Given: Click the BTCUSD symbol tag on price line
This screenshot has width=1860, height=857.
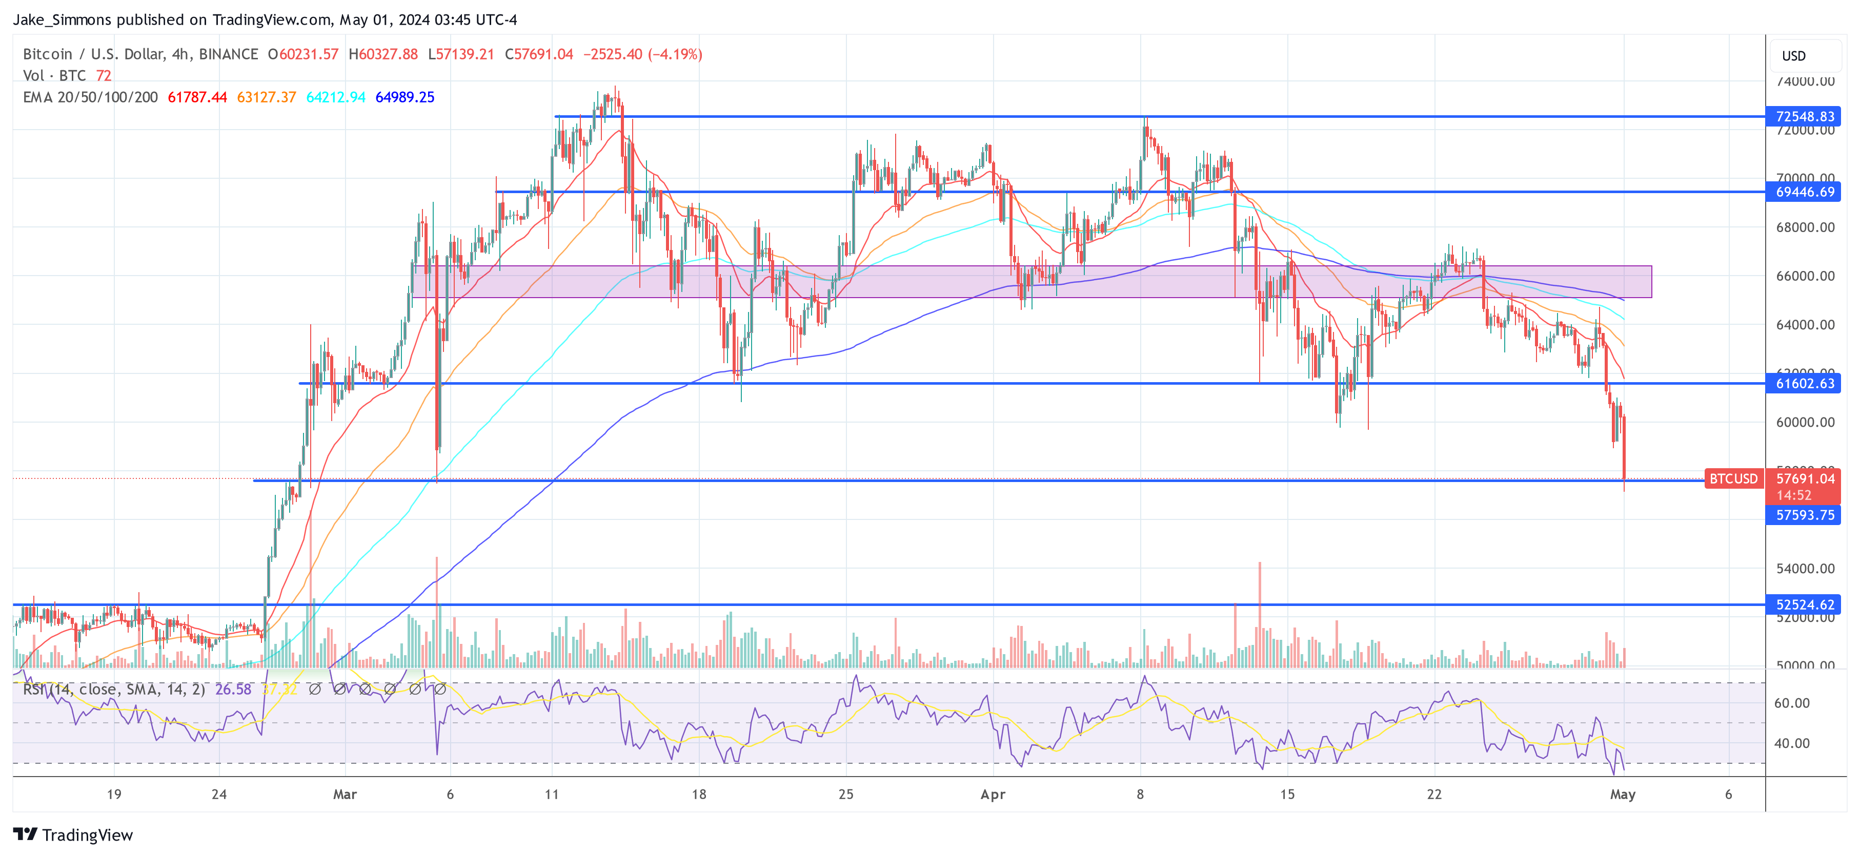Looking at the screenshot, I should [1733, 478].
